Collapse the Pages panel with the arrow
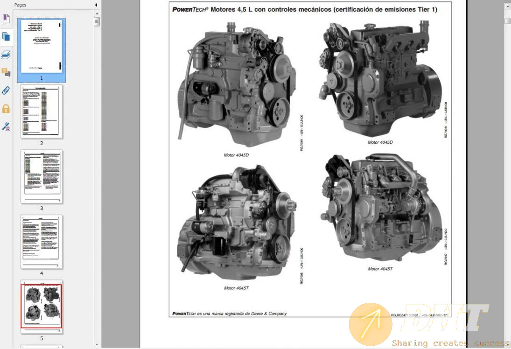 96,5
